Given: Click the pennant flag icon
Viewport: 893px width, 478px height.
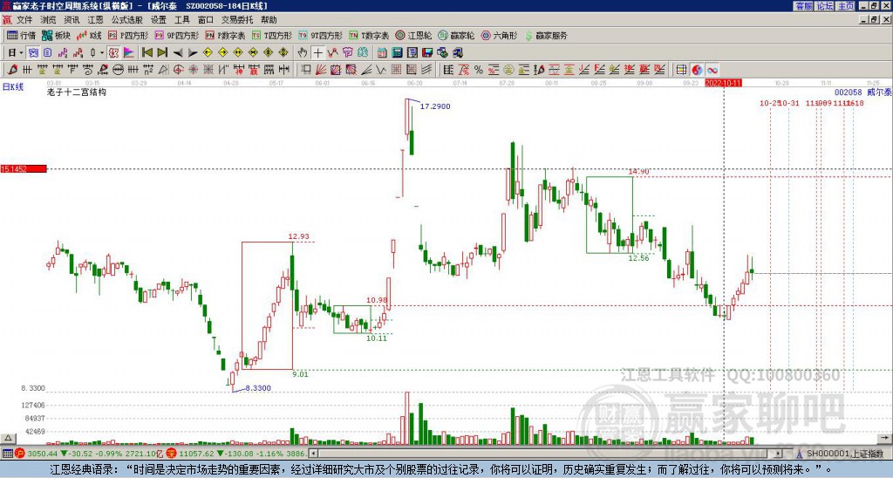Looking at the screenshot, I should (129, 53).
